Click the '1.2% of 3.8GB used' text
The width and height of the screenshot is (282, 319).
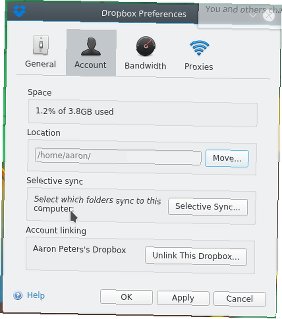pos(75,111)
